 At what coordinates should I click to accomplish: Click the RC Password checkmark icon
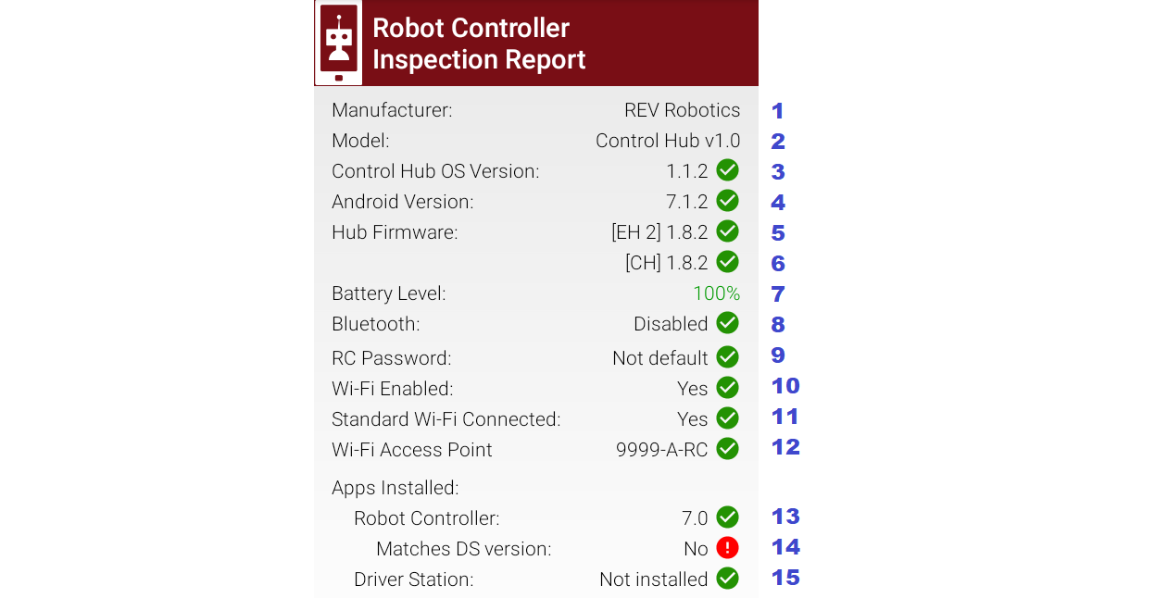pos(727,357)
